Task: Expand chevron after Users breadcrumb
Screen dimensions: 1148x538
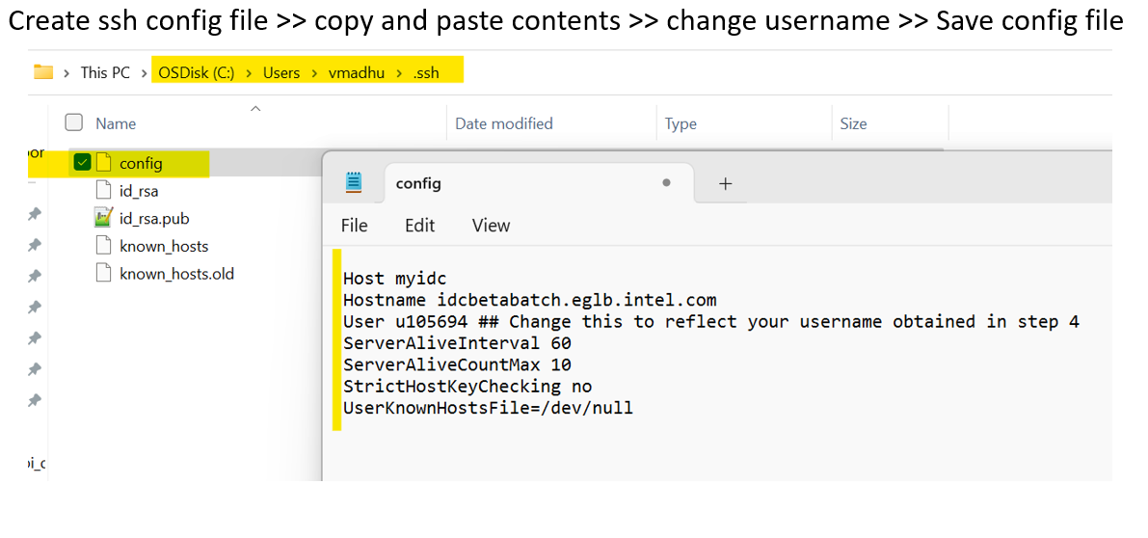Action: 314,72
